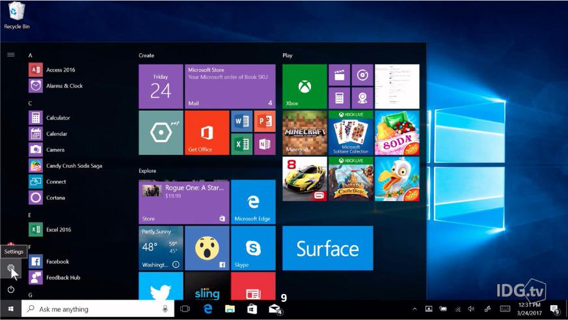This screenshot has width=568, height=320.
Task: Open the Sling tile
Action: click(207, 286)
